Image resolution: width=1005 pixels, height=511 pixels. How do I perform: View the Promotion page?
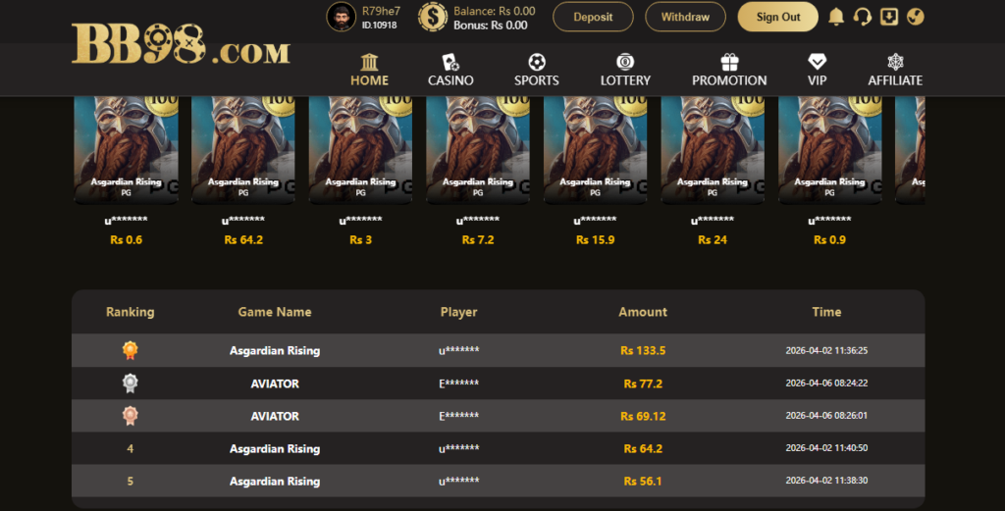(x=729, y=71)
